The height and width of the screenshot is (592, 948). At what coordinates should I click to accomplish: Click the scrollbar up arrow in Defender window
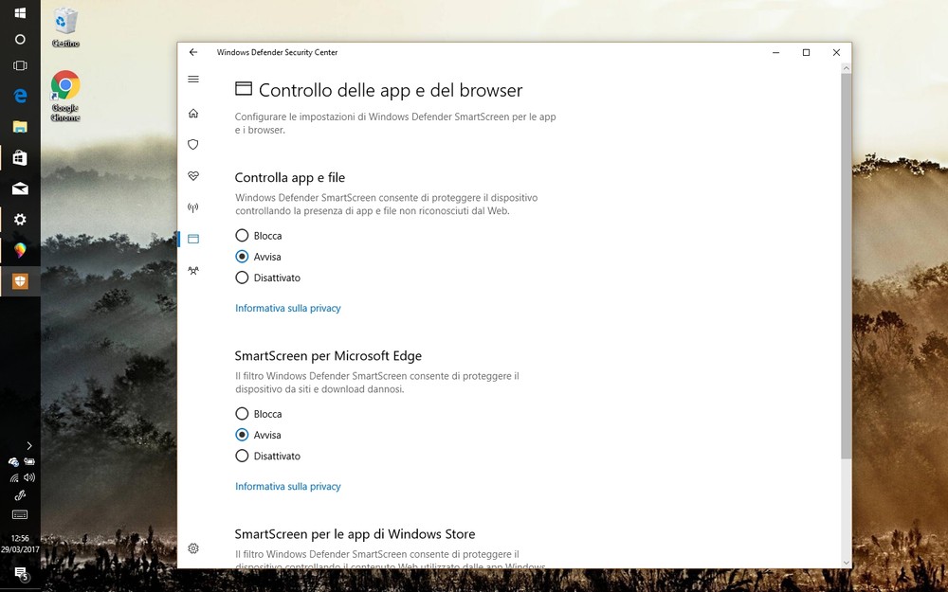click(846, 68)
